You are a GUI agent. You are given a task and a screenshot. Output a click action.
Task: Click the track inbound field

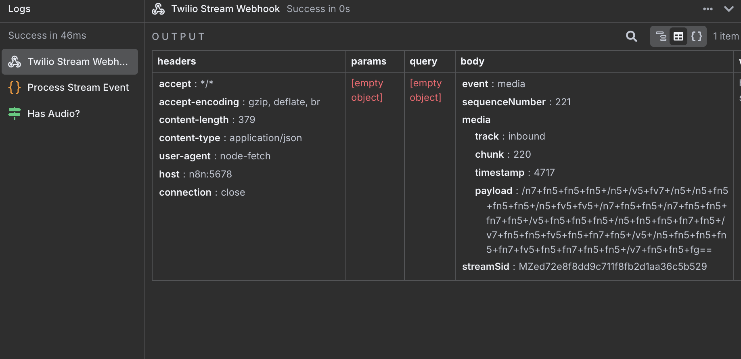(x=510, y=136)
